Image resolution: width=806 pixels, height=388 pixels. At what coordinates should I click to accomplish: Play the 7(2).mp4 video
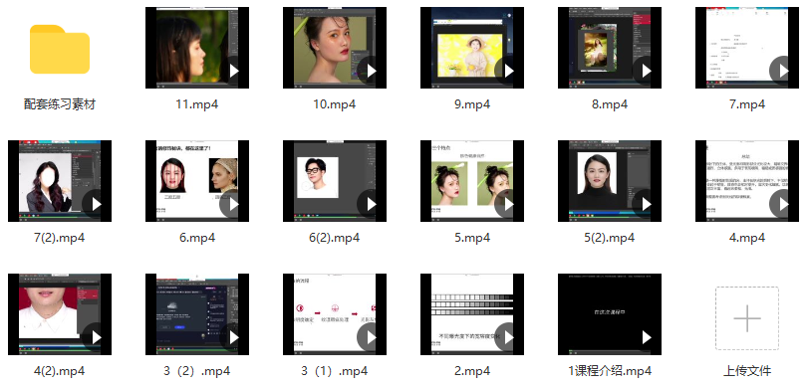[96, 204]
